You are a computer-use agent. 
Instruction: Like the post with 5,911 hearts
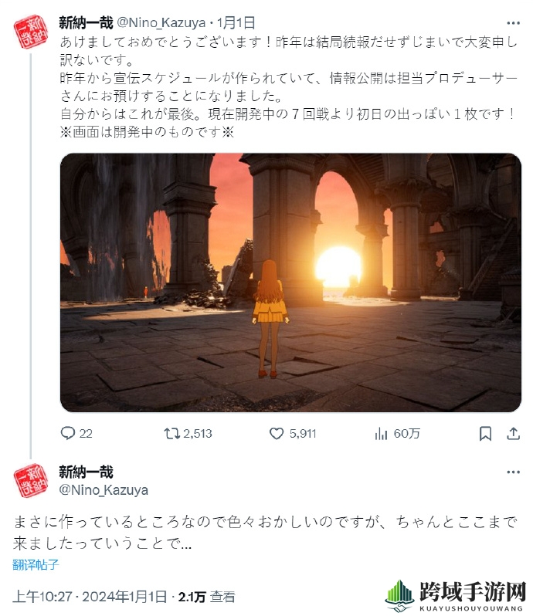pyautogui.click(x=277, y=433)
